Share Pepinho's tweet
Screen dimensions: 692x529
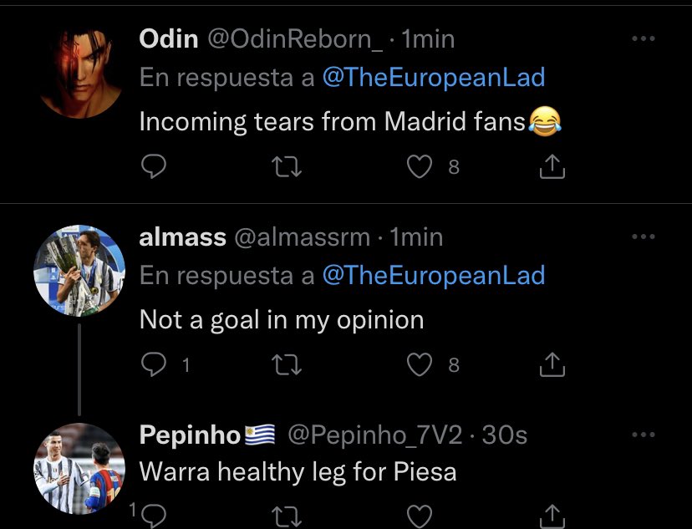552,516
